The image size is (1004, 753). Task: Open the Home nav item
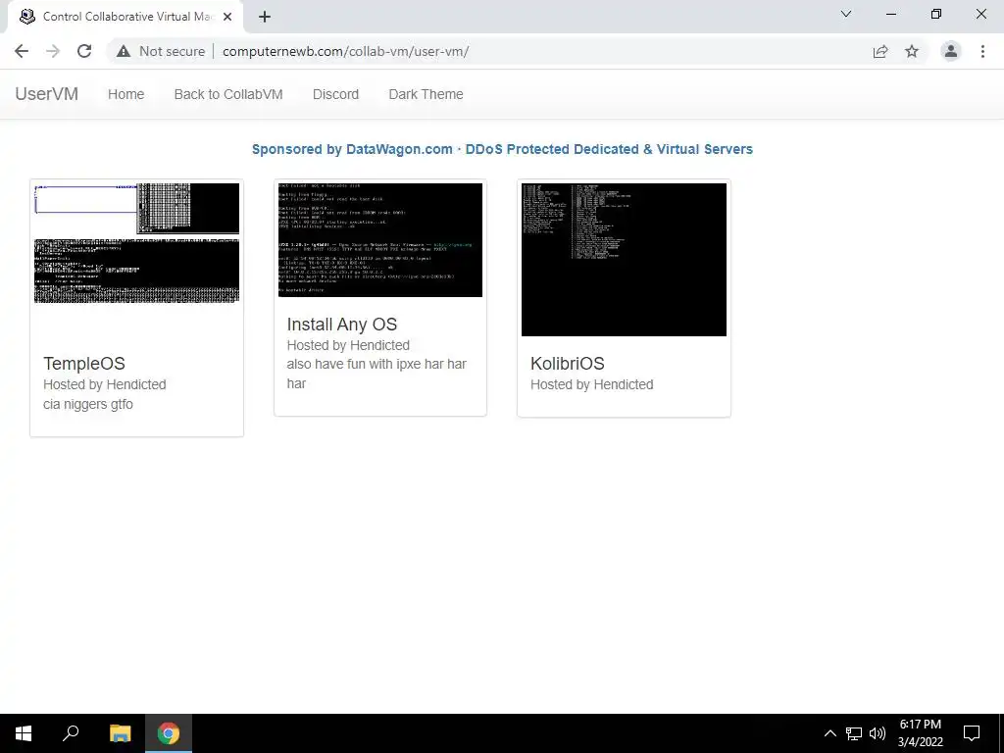coord(126,94)
